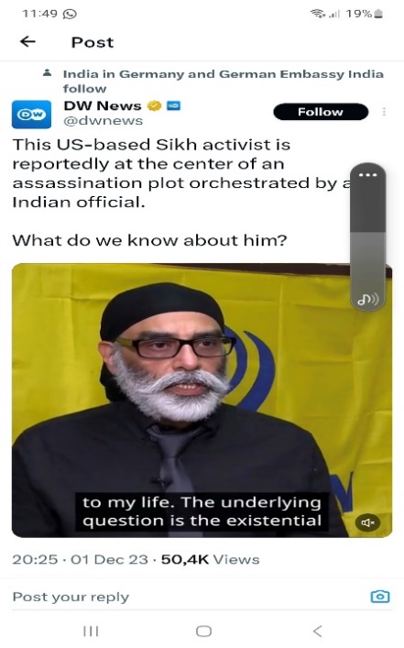Tap the camera icon in the reply bar
The width and height of the screenshot is (404, 648).
click(380, 596)
